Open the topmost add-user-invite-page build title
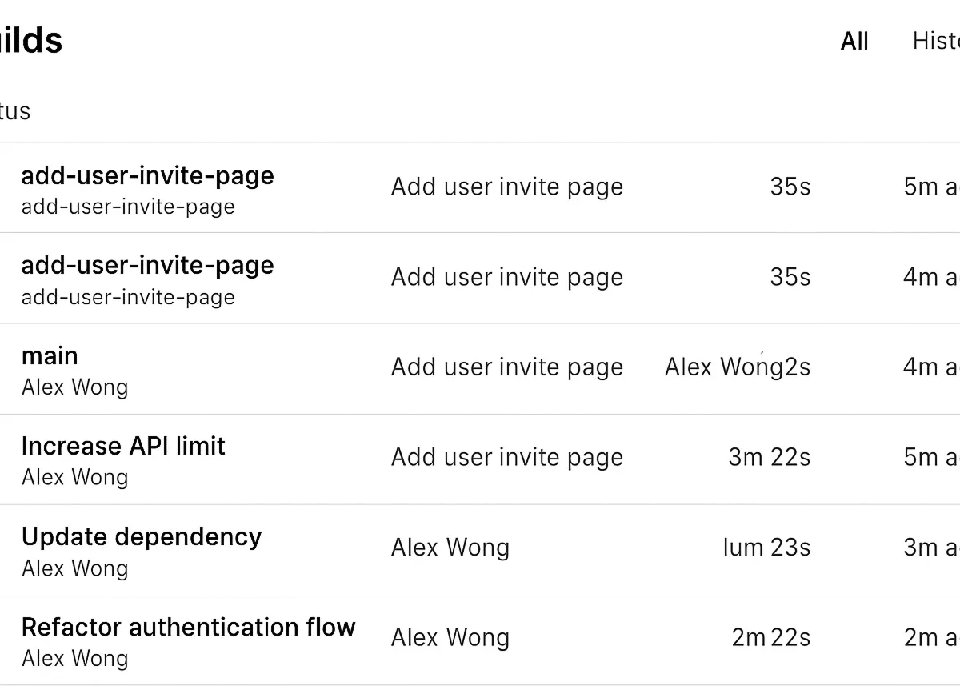Image resolution: width=960 pixels, height=686 pixels. (x=147, y=175)
